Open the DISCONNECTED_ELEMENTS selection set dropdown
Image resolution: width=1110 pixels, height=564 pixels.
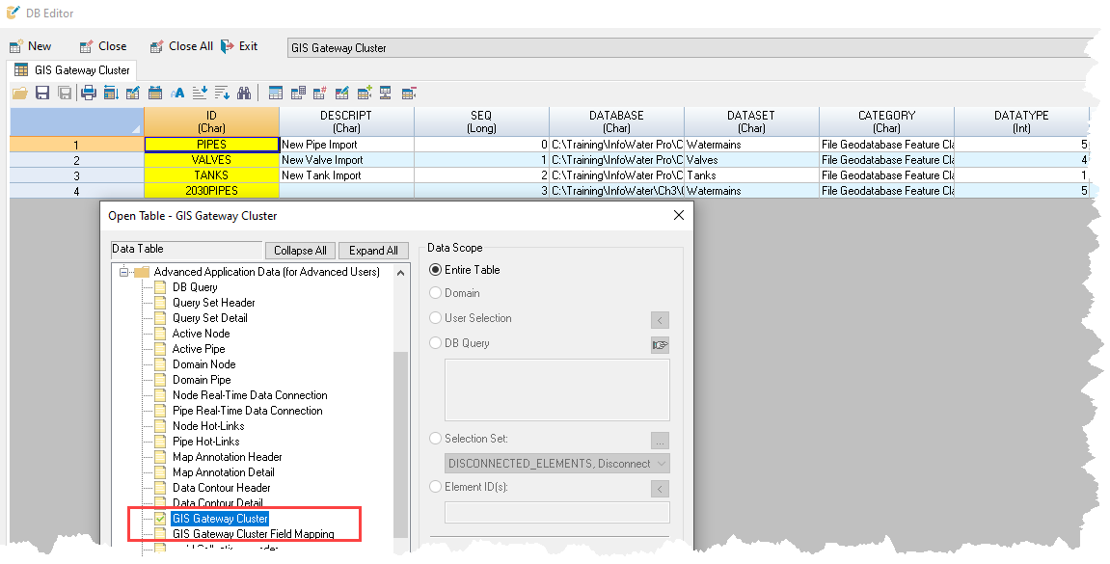pyautogui.click(x=556, y=464)
